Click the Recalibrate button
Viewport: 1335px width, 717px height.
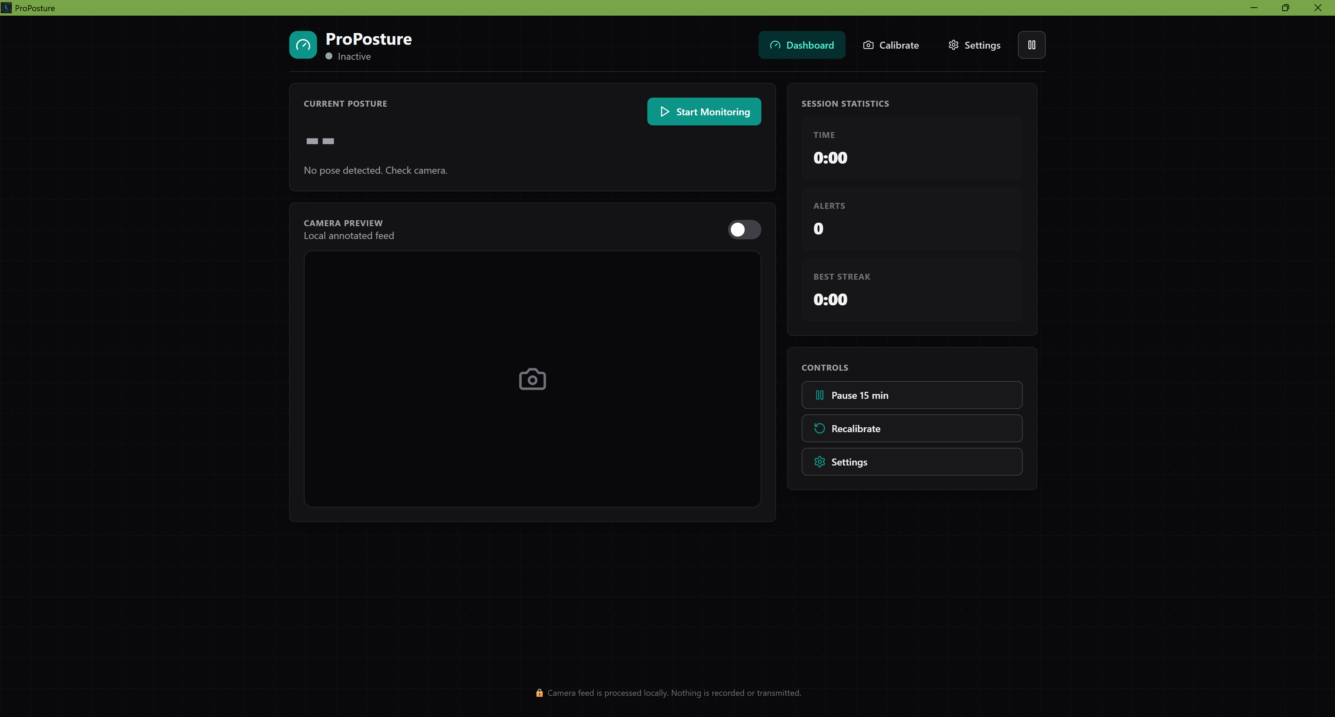coord(912,428)
